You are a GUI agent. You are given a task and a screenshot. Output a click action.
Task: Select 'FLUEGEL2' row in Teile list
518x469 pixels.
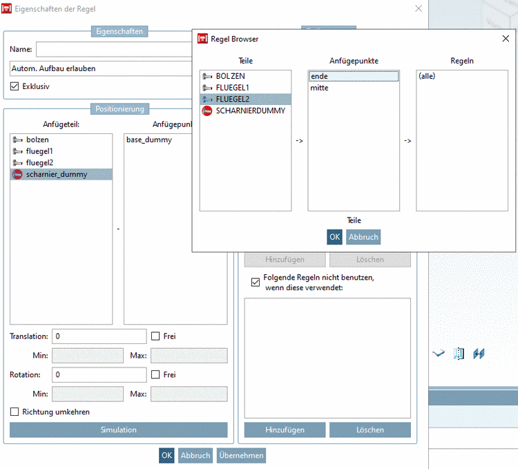click(x=245, y=99)
